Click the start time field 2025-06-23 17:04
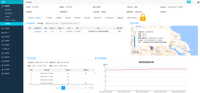Image resolution: width=200 pixels, height=93 pixels. pyautogui.click(x=53, y=23)
